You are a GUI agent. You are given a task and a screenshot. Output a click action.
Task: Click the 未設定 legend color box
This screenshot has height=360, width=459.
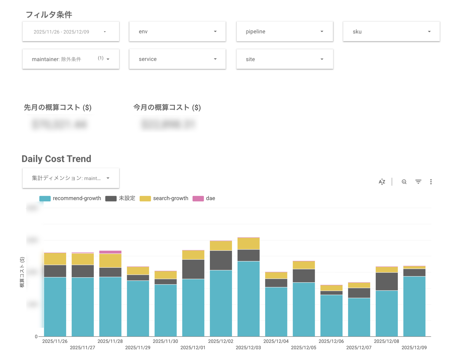pyautogui.click(x=110, y=198)
